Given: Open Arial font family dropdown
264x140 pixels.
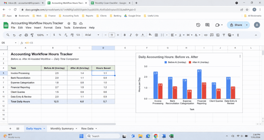Looking at the screenshot, I should (x=92, y=35).
